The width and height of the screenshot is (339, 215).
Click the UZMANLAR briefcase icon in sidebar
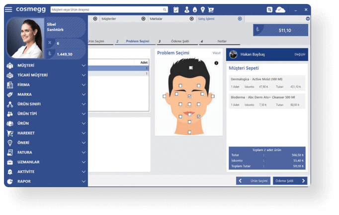pos(10,162)
